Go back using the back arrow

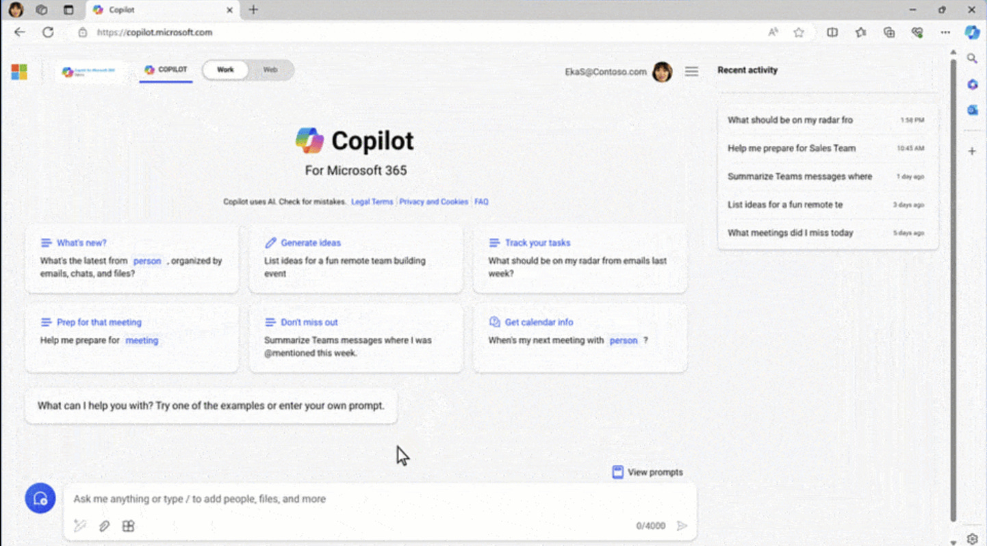point(20,32)
